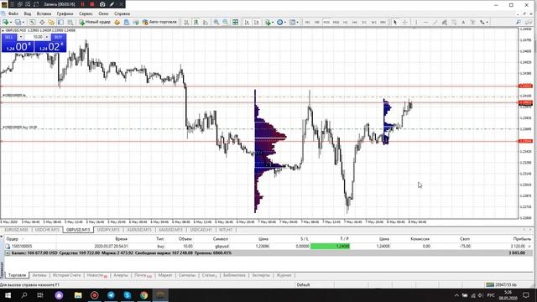Open Chrome from the taskbar
Image resolution: width=537 pixels, height=302 pixels.
pyautogui.click(x=143, y=295)
